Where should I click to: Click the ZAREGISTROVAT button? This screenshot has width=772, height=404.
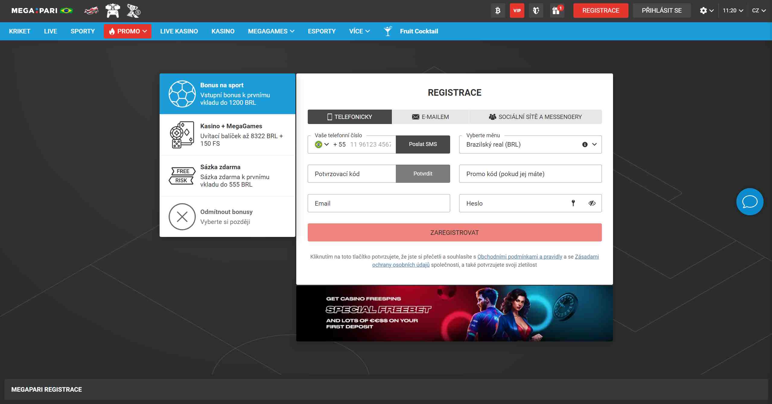click(455, 232)
